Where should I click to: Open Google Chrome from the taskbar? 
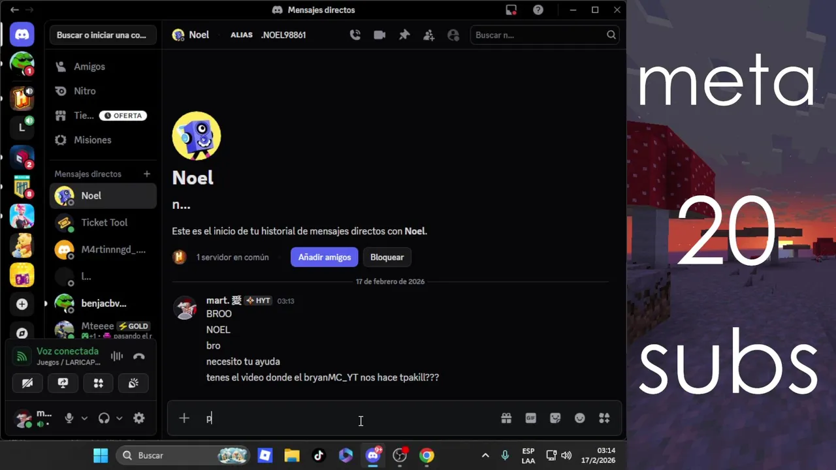tap(426, 456)
